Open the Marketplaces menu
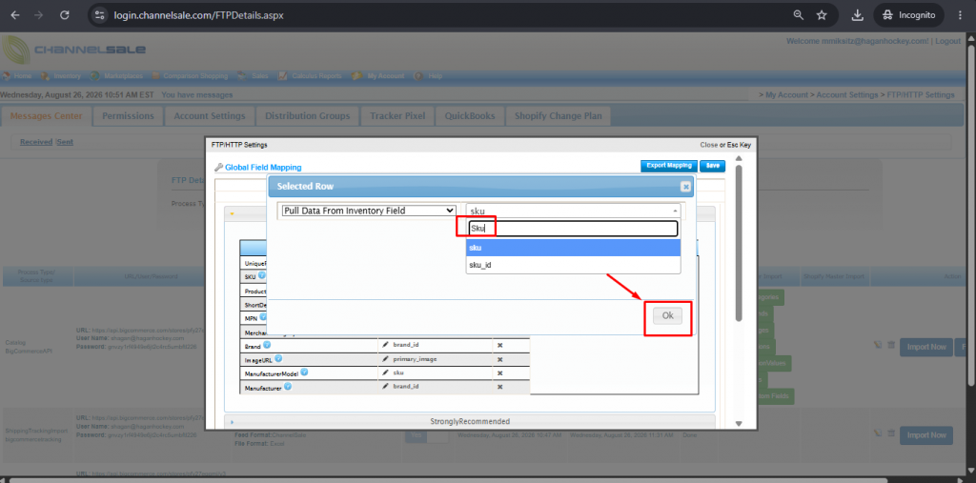Image resolution: width=976 pixels, height=483 pixels. click(116, 76)
